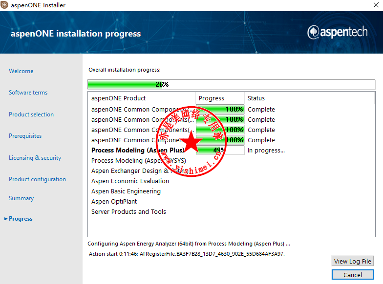Go to Software terms step
The width and height of the screenshot is (383, 284).
pyautogui.click(x=28, y=93)
